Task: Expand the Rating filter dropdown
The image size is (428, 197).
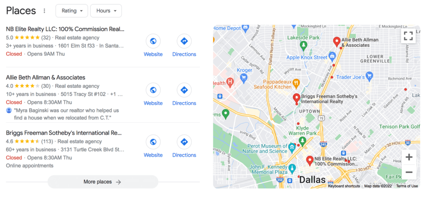Action: point(72,11)
